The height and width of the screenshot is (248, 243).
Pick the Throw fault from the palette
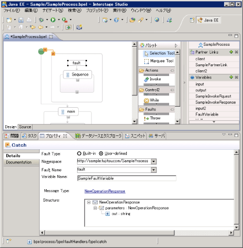[152, 118]
